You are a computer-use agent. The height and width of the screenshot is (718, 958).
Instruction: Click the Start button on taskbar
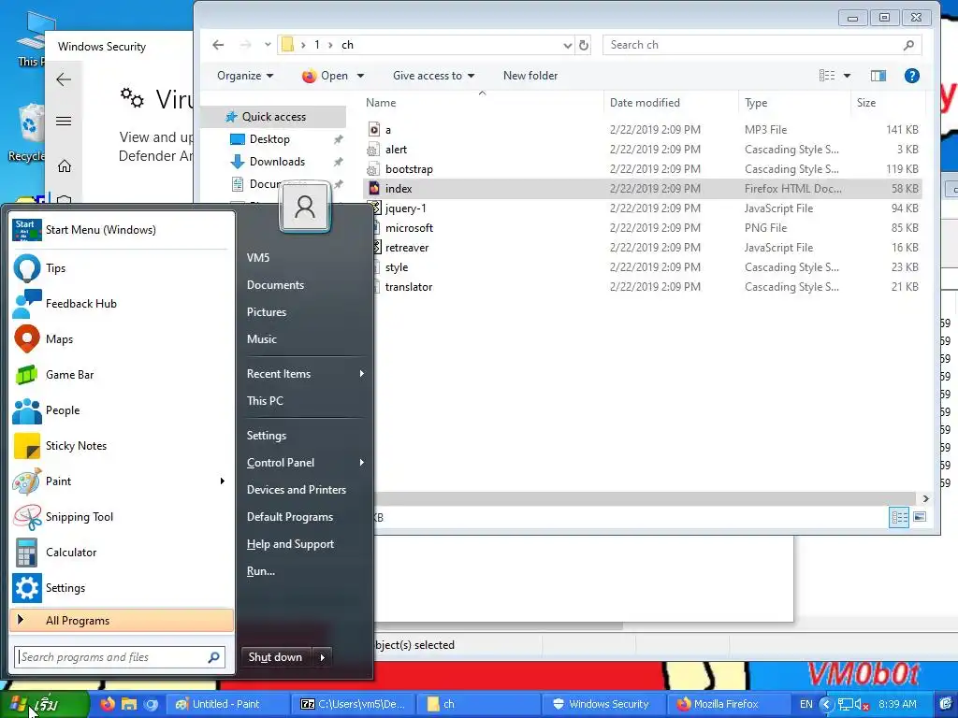(44, 705)
